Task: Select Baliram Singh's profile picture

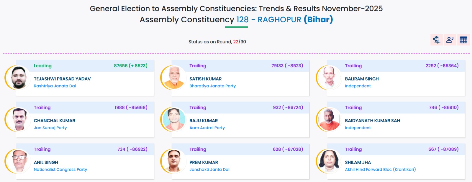Action: 330,77
